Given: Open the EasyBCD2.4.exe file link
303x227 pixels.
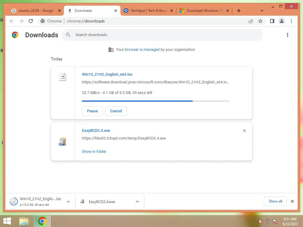Looking at the screenshot, I should (96, 130).
